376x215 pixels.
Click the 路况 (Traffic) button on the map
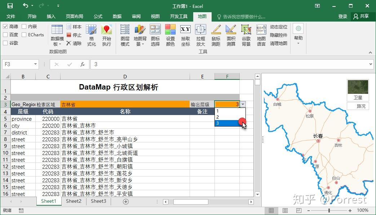click(x=358, y=106)
